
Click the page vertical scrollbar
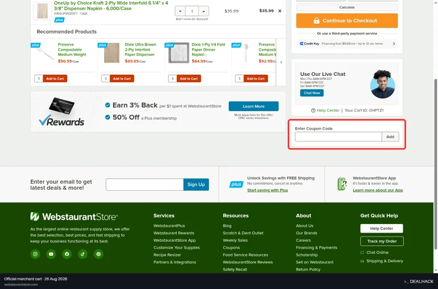coord(436,164)
